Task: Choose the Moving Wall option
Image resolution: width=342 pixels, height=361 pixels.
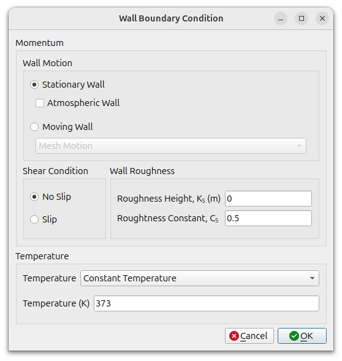Action: click(x=34, y=127)
